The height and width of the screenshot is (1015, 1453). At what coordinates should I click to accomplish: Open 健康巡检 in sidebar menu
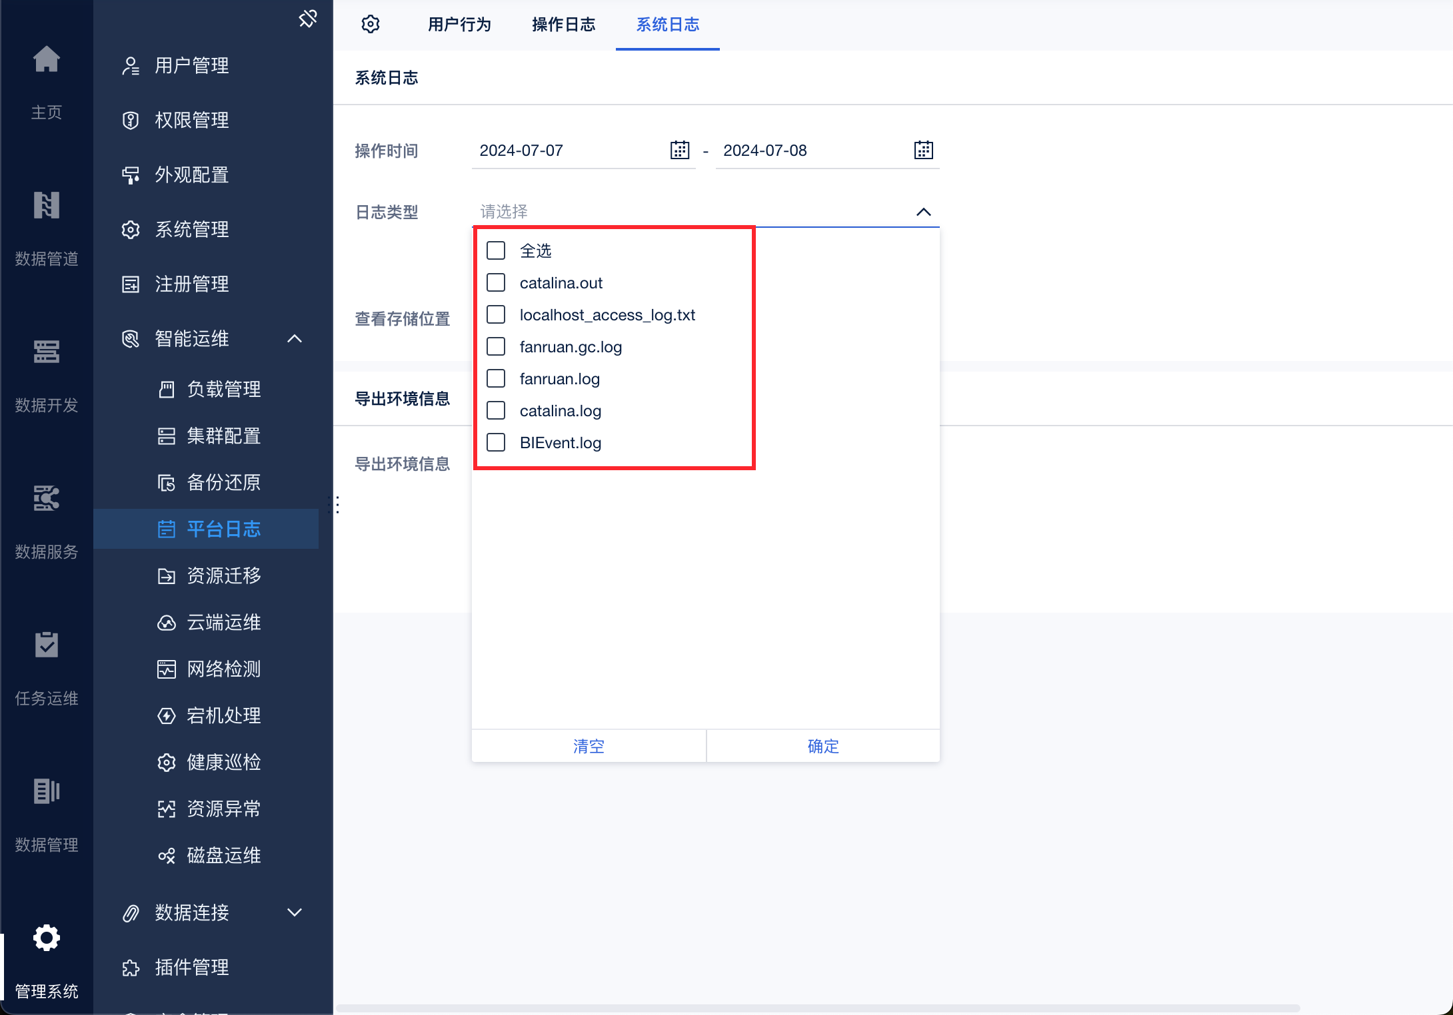click(223, 762)
